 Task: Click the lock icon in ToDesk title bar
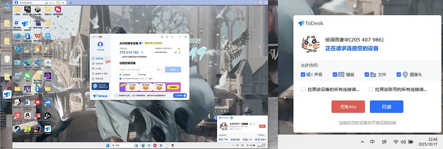pyautogui.click(x=162, y=37)
